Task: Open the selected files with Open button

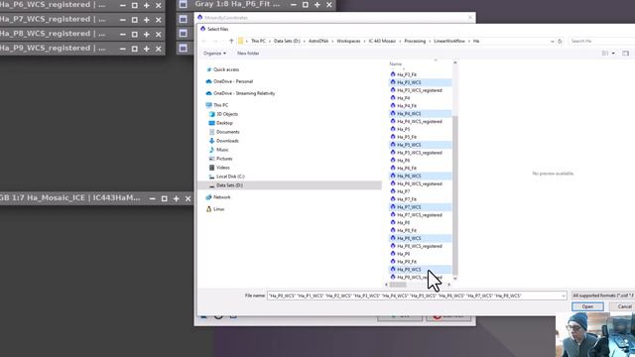Action: (587, 306)
